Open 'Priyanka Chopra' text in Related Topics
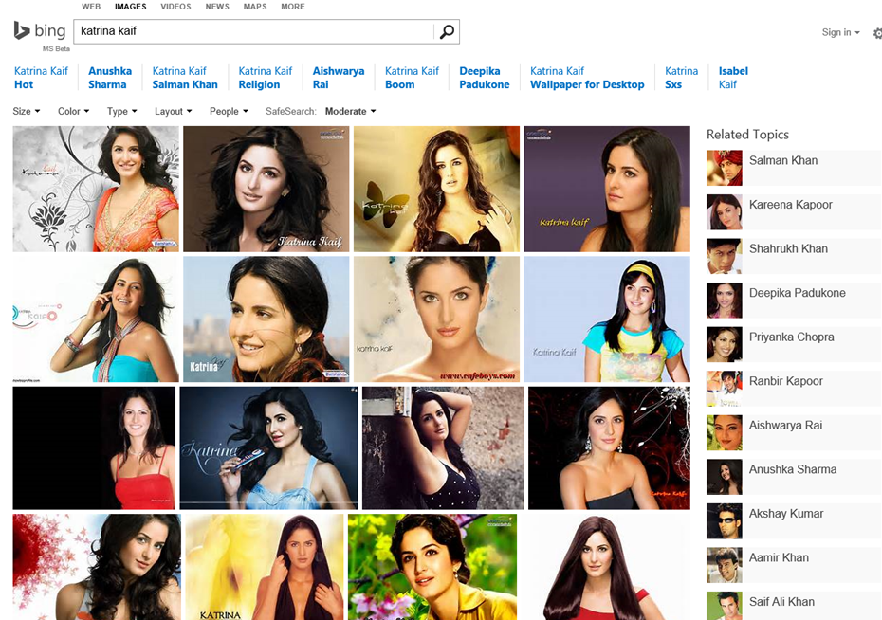 792,337
